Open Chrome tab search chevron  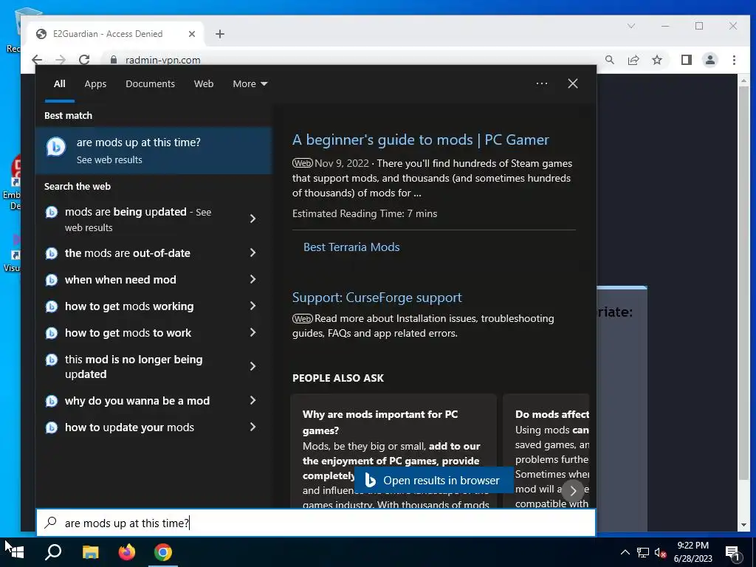tap(630, 26)
